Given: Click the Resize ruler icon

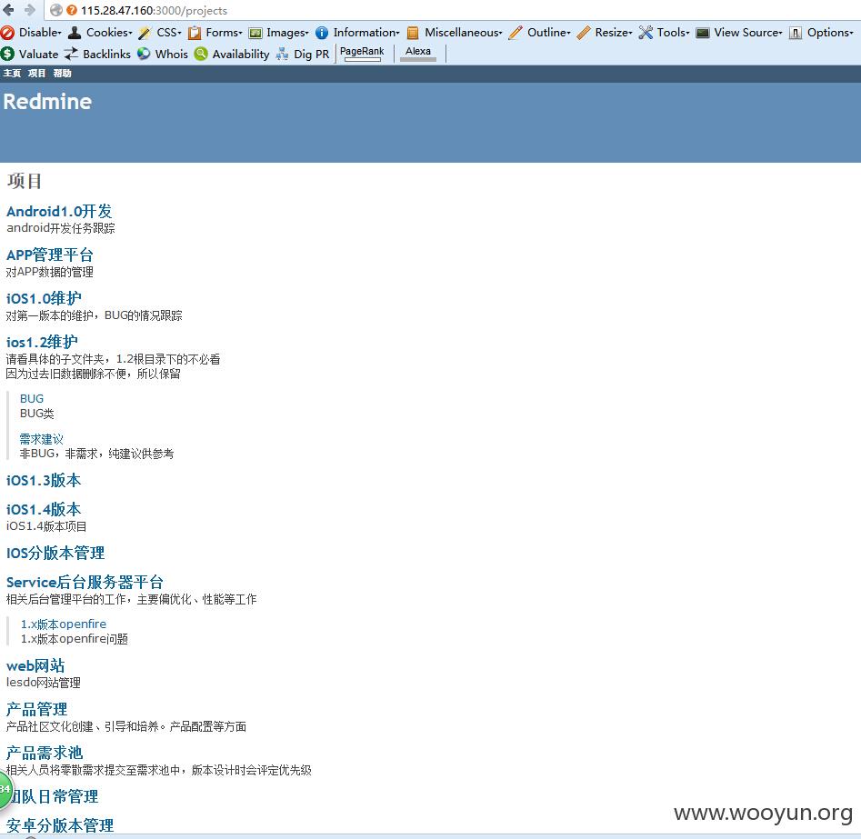Looking at the screenshot, I should (x=584, y=33).
